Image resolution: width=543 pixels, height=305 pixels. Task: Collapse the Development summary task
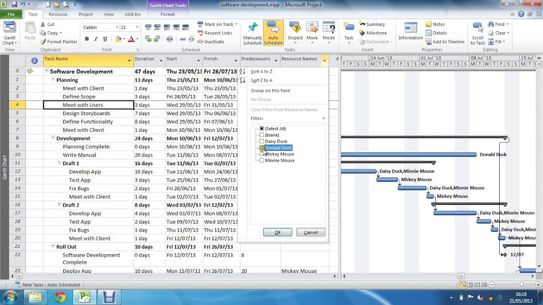point(53,138)
